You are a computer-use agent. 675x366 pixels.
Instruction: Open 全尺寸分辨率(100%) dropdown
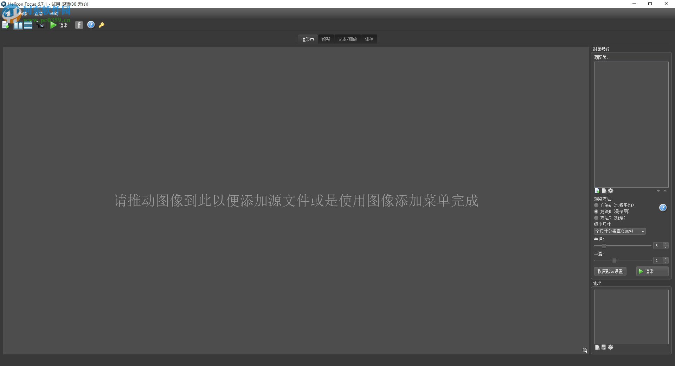coord(620,231)
